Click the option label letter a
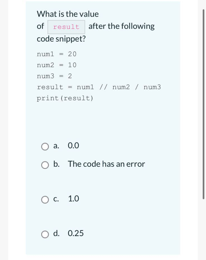Screen dimensions: 206x260 coord(56,146)
